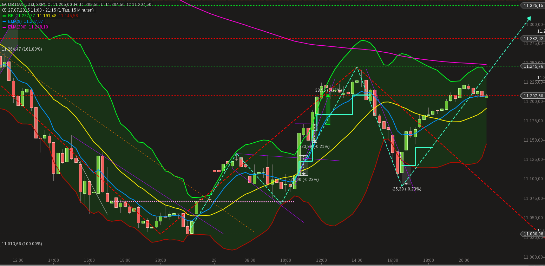The height and width of the screenshot is (266, 545).
Task: Click the magenta EMA(200) legend color marker
Action: pos(4,27)
